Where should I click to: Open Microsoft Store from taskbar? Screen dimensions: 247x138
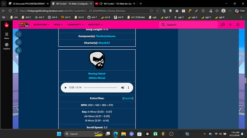(139, 134)
